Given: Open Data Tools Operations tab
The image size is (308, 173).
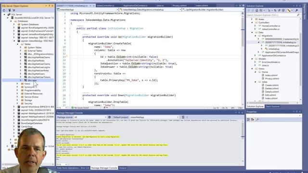Looking at the screenshot, I should click(67, 168).
